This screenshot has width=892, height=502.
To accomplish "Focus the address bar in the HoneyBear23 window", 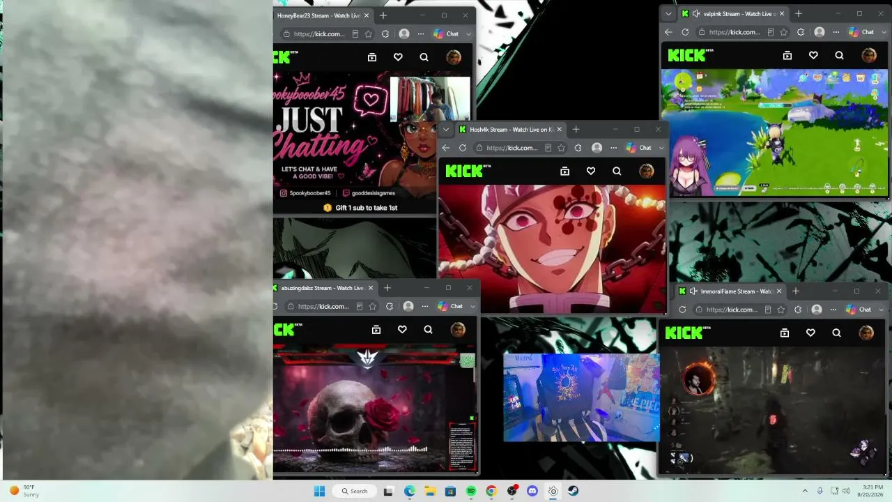I will (x=319, y=33).
